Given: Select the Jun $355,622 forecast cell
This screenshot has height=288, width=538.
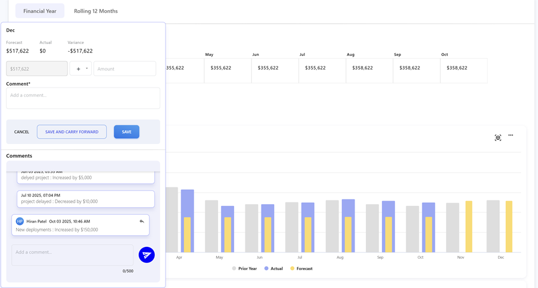Looking at the screenshot, I should (x=275, y=71).
